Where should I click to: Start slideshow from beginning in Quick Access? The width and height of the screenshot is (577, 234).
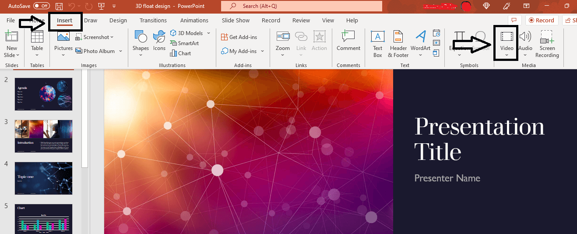(102, 6)
